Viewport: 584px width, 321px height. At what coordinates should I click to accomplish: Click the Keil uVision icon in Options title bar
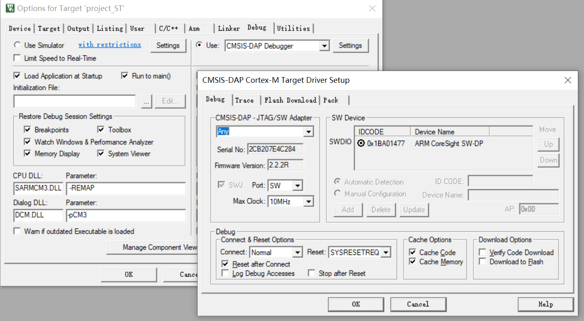click(x=11, y=8)
